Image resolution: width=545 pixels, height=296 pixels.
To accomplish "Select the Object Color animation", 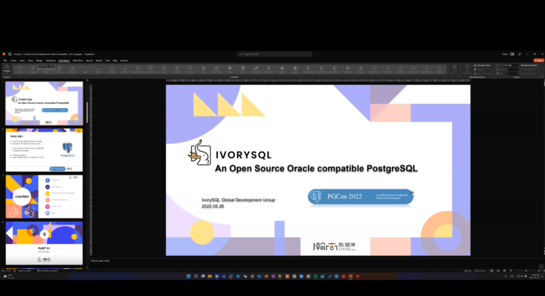I will point(321,69).
